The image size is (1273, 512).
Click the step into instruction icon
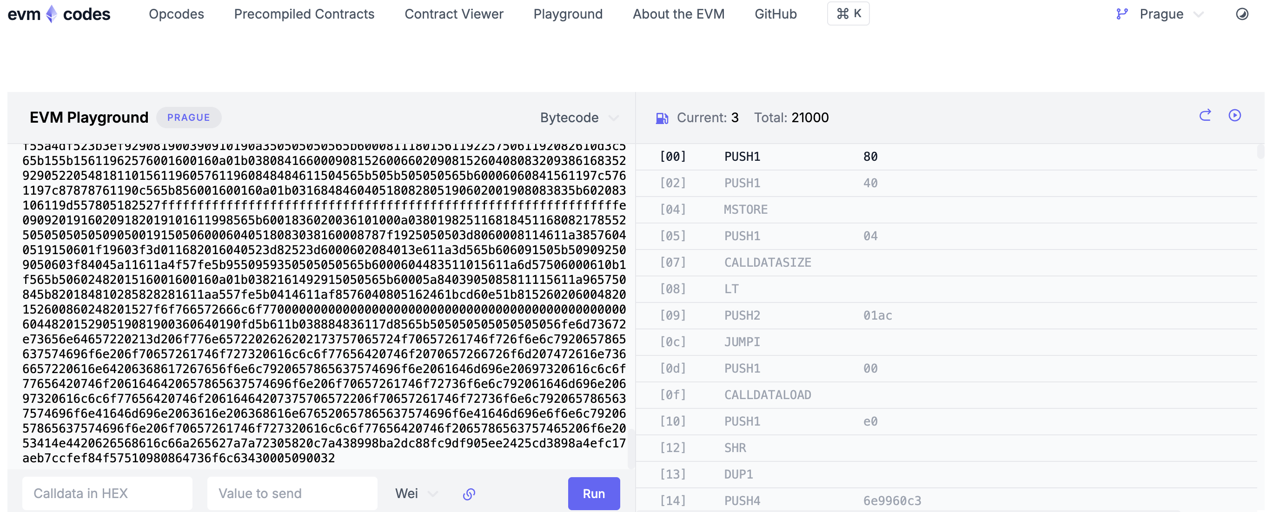pos(1205,116)
